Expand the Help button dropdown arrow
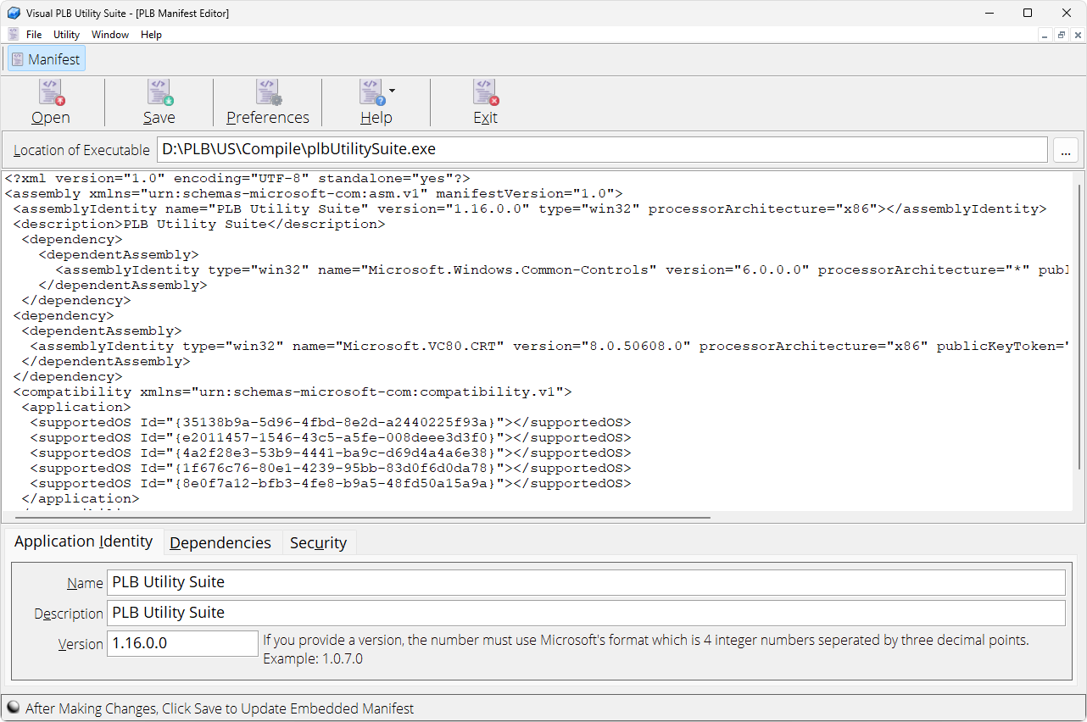 (392, 90)
